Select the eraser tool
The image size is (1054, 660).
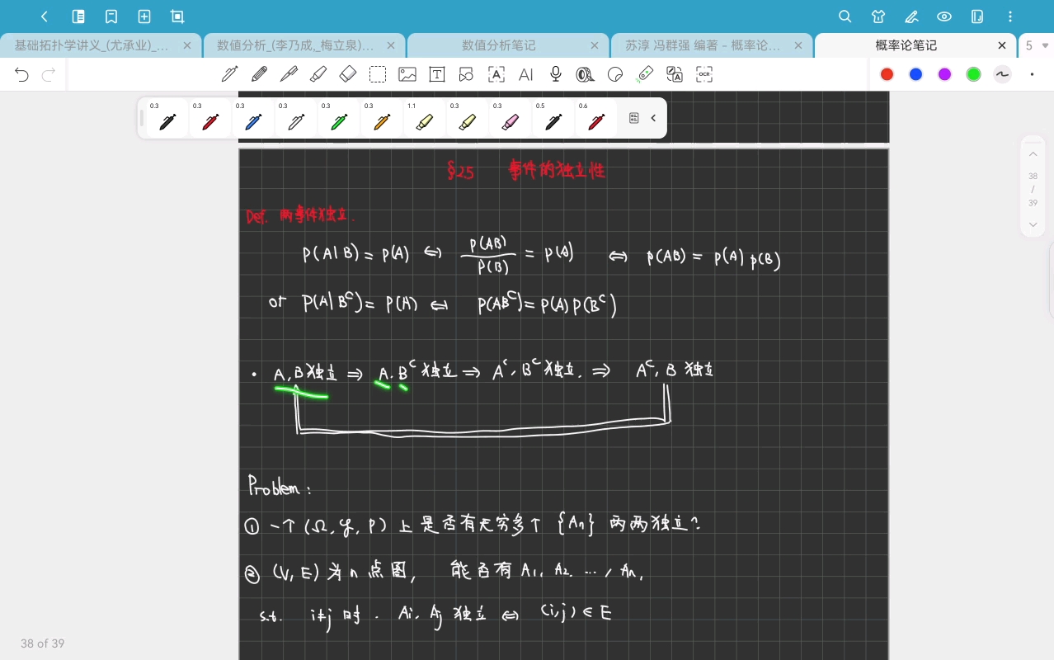348,74
